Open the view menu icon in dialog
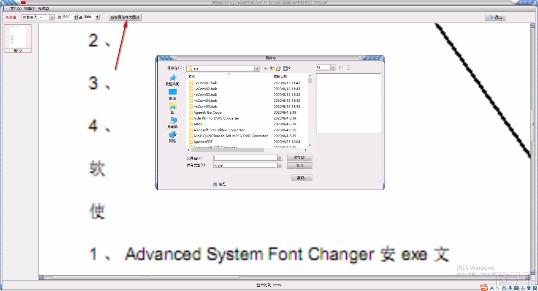The width and height of the screenshot is (538, 291). tap(286, 69)
